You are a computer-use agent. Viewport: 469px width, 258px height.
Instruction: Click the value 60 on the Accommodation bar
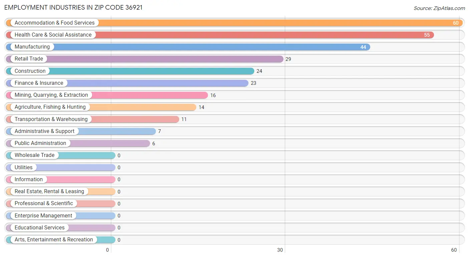tap(456, 23)
